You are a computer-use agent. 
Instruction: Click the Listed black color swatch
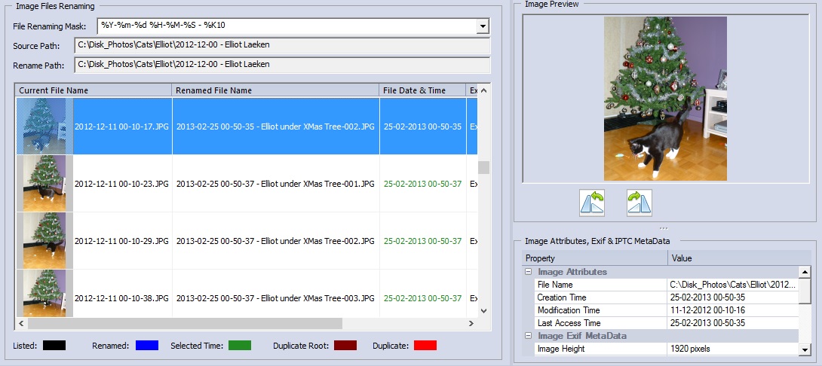click(x=54, y=346)
